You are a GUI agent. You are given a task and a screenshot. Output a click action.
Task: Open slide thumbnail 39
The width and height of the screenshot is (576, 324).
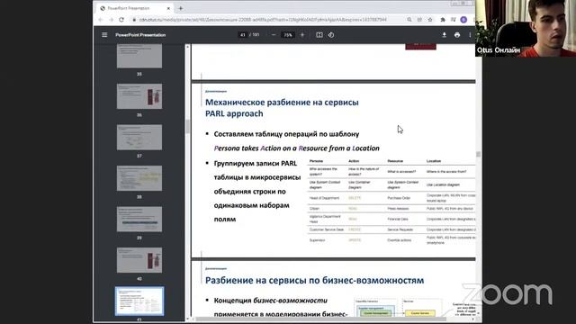(139, 220)
